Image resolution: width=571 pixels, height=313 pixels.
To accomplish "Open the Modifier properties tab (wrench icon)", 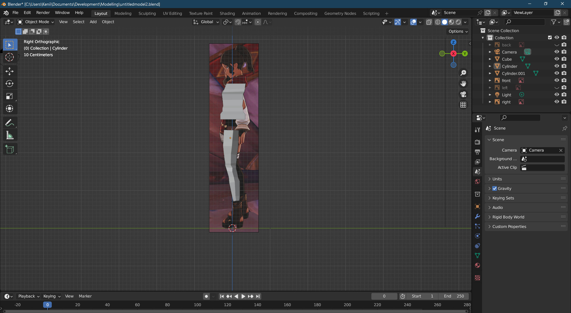I will [477, 216].
